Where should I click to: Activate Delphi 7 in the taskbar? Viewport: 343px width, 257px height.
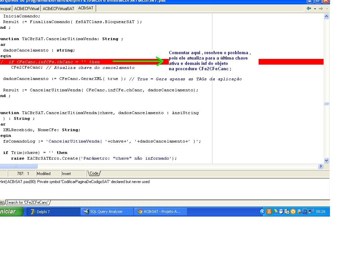pos(53,211)
